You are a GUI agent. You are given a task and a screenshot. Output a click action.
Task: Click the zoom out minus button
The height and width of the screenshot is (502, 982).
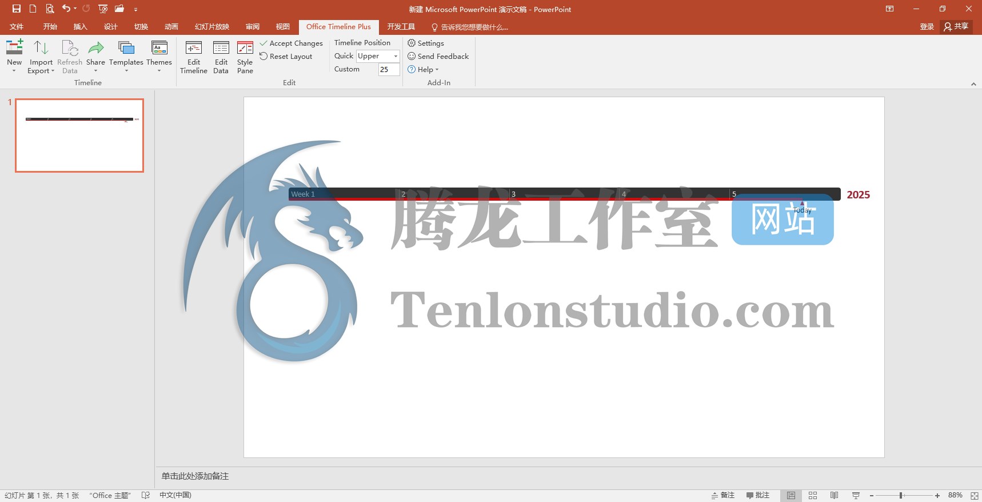[x=872, y=496]
